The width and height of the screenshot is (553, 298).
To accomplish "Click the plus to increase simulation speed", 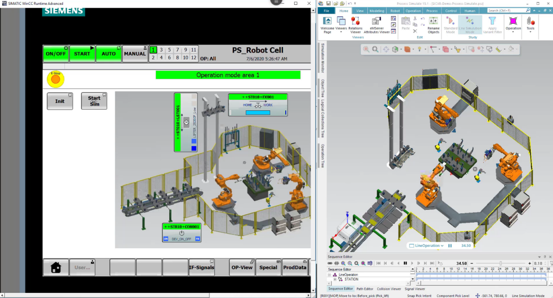I will tap(529, 263).
